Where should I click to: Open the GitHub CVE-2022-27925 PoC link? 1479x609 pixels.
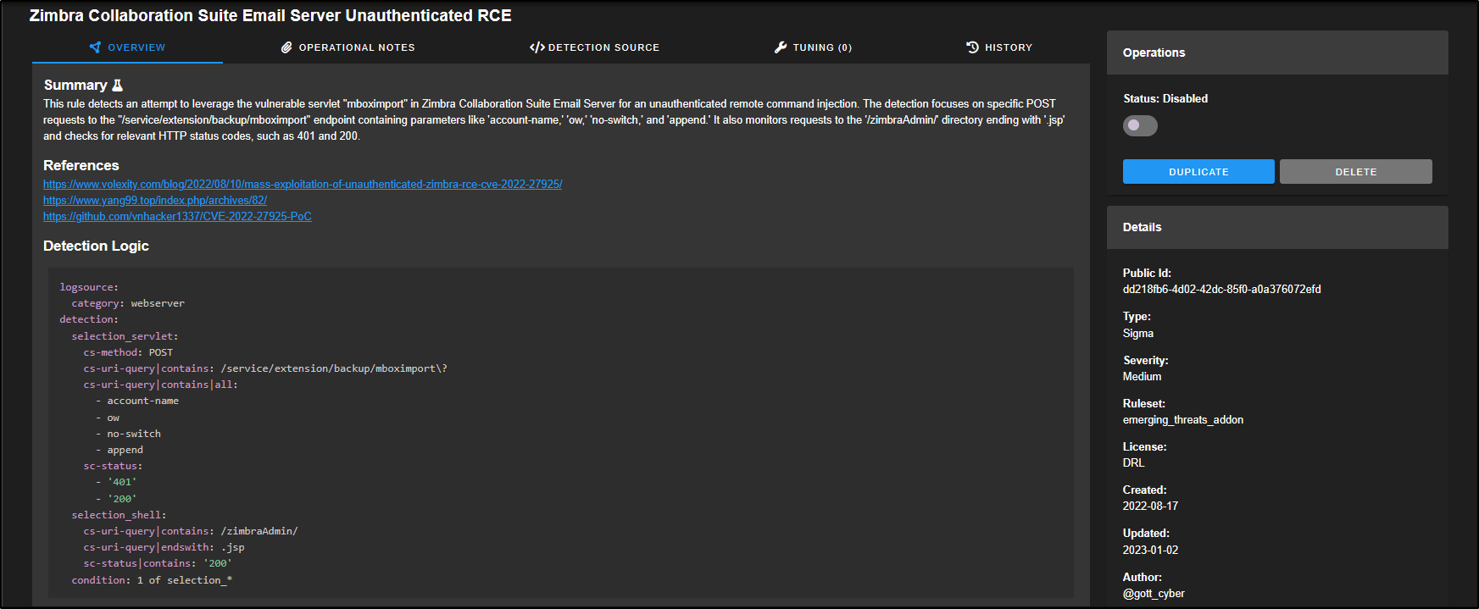177,217
